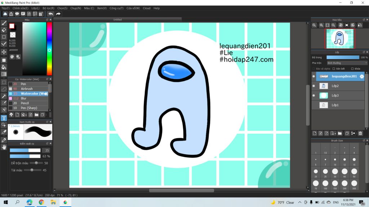
Task: Select the Magic Wand tool
Action: coord(4,96)
